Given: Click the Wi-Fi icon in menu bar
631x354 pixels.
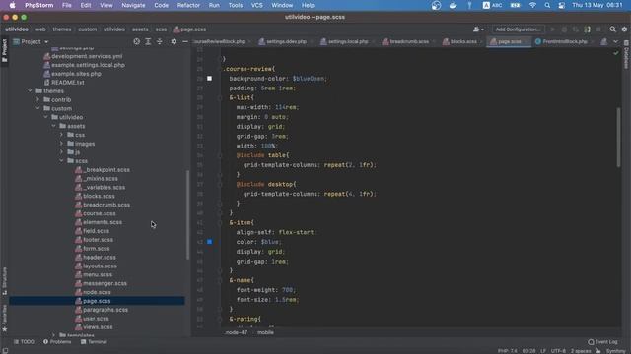Looking at the screenshot, I should pyautogui.click(x=532, y=5).
